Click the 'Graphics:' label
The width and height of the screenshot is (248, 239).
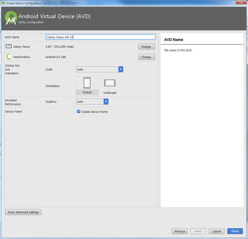(x=51, y=102)
